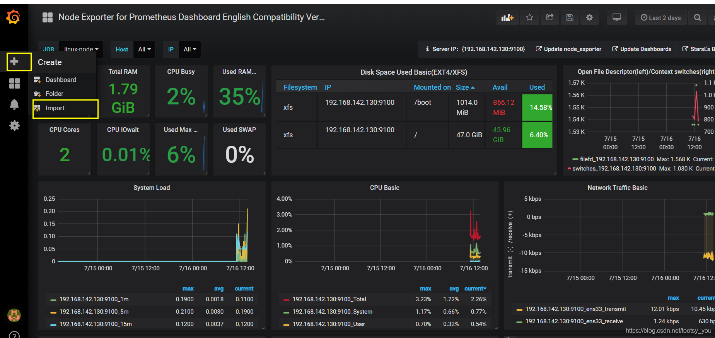Click the Share dashboard icon
The image size is (715, 338).
549,17
